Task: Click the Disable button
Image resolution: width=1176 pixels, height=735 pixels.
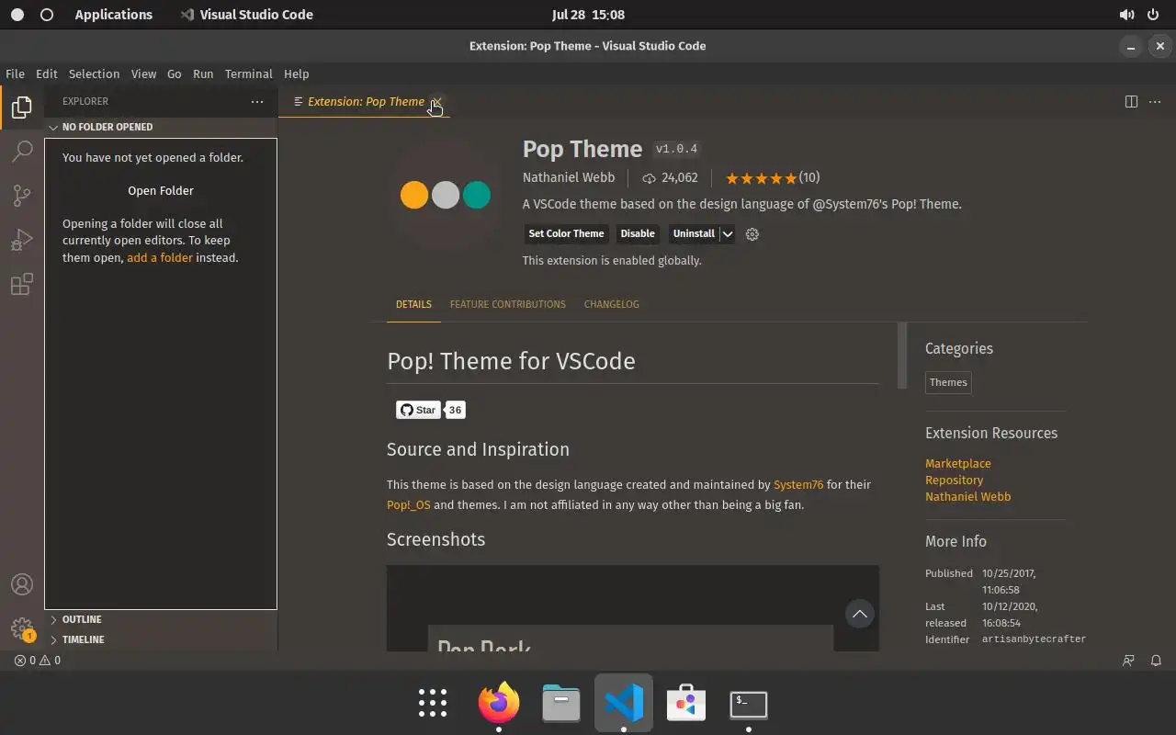Action: [638, 234]
